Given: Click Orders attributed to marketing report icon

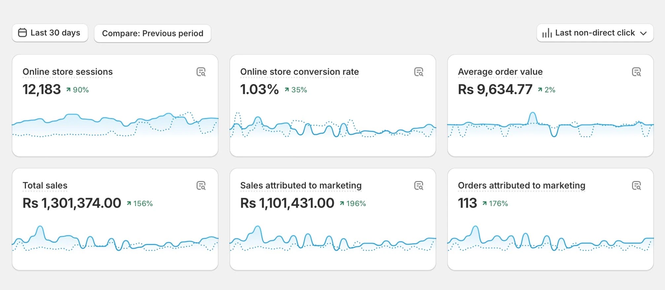Looking at the screenshot, I should [x=636, y=186].
